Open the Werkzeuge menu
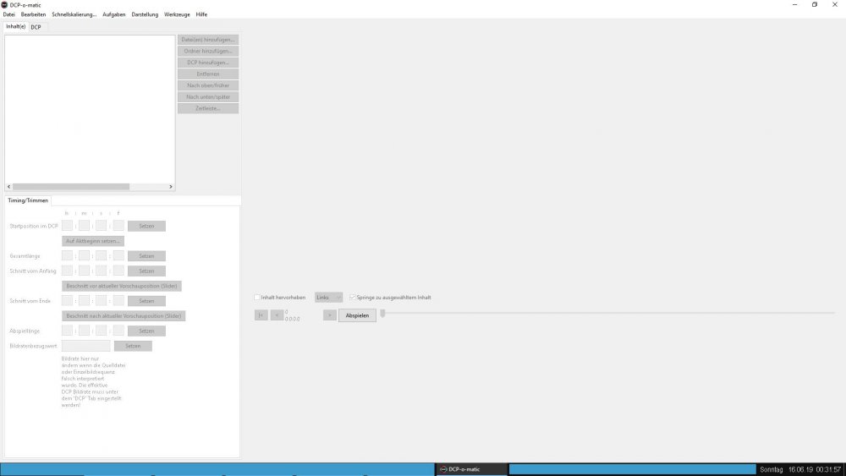Image resolution: width=846 pixels, height=476 pixels. tap(177, 14)
